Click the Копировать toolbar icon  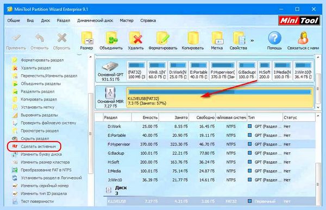(192, 41)
